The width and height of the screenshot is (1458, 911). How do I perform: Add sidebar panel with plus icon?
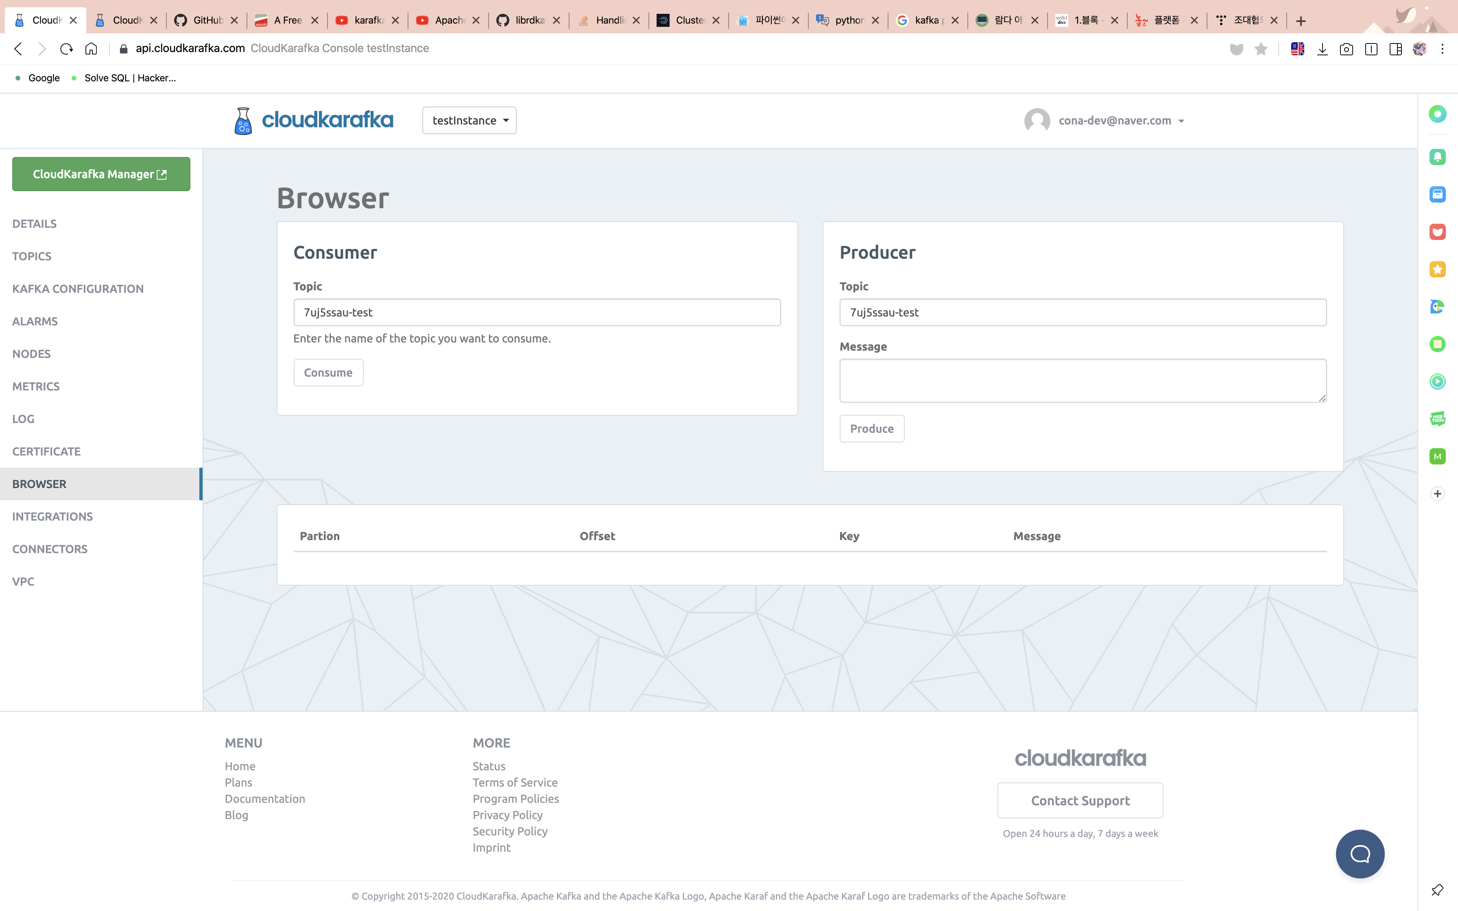(1437, 493)
